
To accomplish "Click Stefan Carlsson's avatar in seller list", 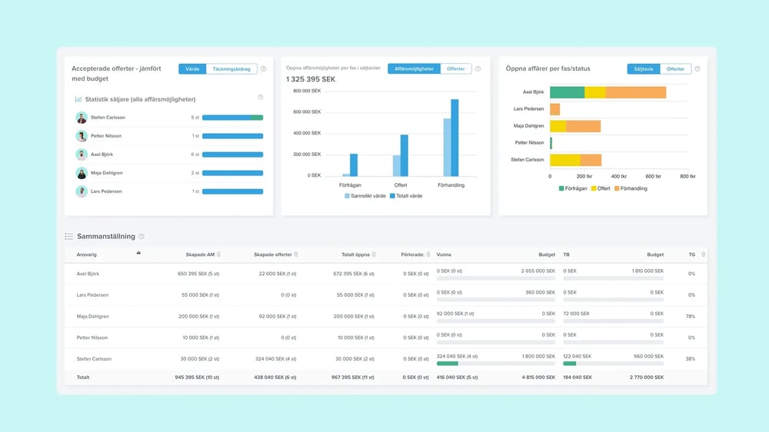I will [x=82, y=118].
